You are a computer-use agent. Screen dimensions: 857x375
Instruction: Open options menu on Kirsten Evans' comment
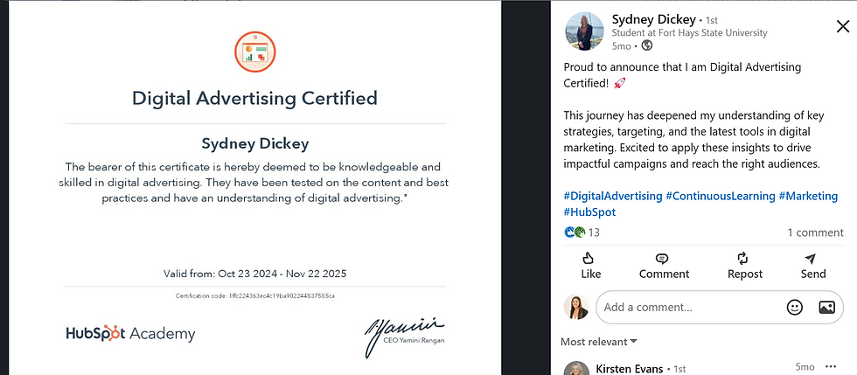pos(830,367)
